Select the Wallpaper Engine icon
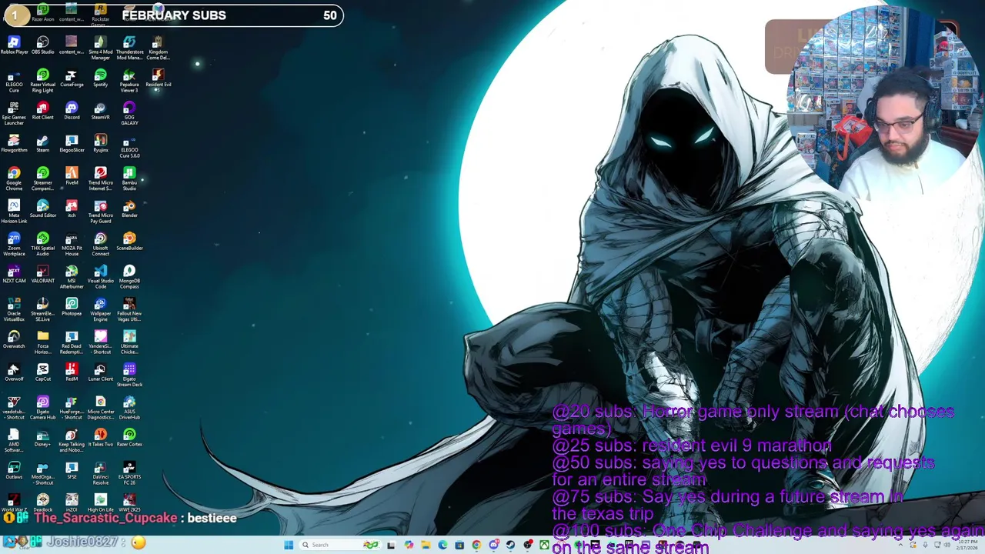 pyautogui.click(x=100, y=309)
